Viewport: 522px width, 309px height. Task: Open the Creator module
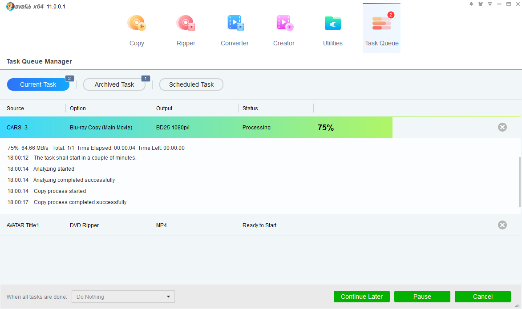pos(284,31)
